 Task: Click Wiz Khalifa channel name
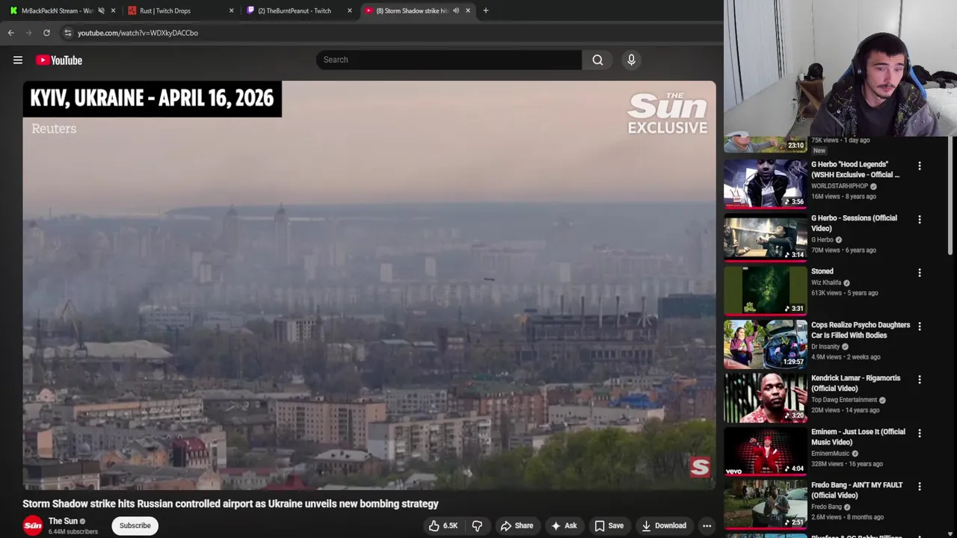pyautogui.click(x=826, y=282)
